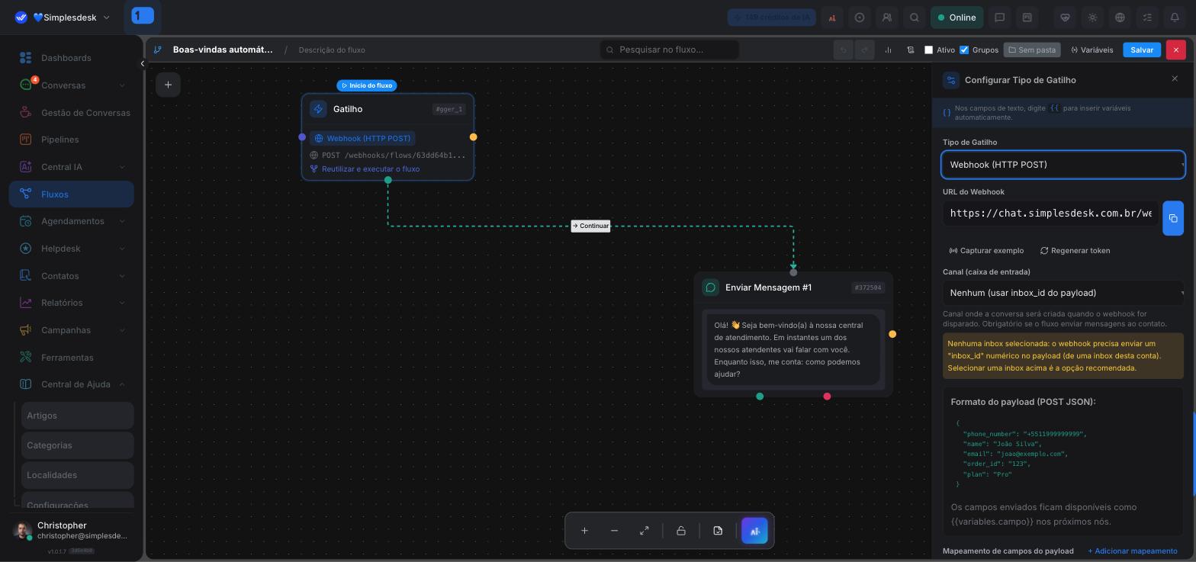Expand the Simplesdesk workspace switcher

click(62, 18)
